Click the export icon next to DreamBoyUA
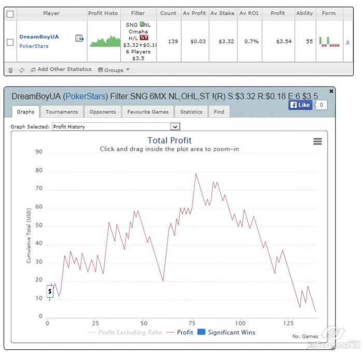This screenshot has height=352, width=363. [79, 38]
